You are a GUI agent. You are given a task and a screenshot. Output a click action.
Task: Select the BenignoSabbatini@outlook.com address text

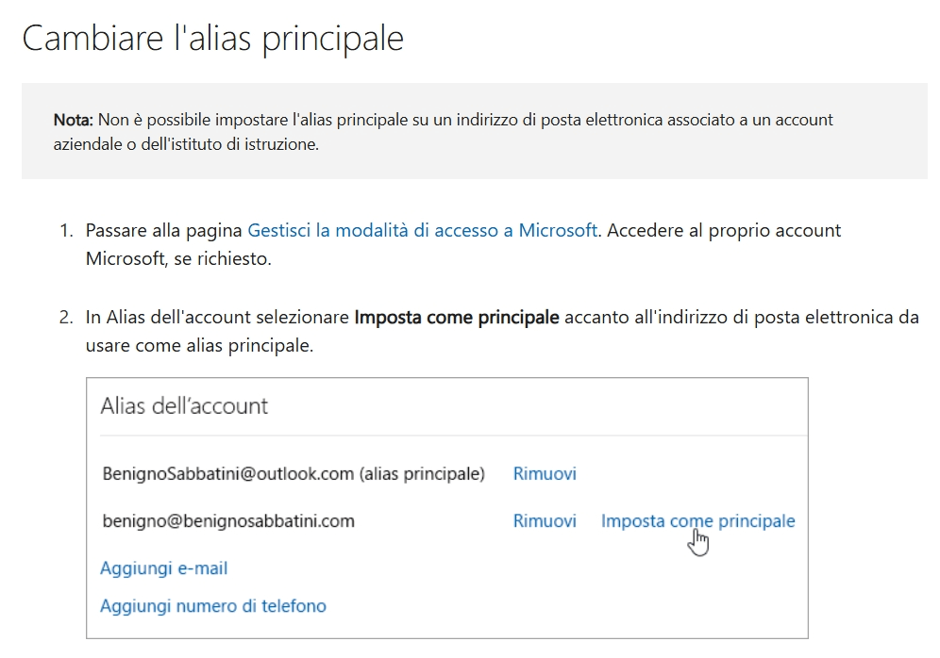[227, 473]
